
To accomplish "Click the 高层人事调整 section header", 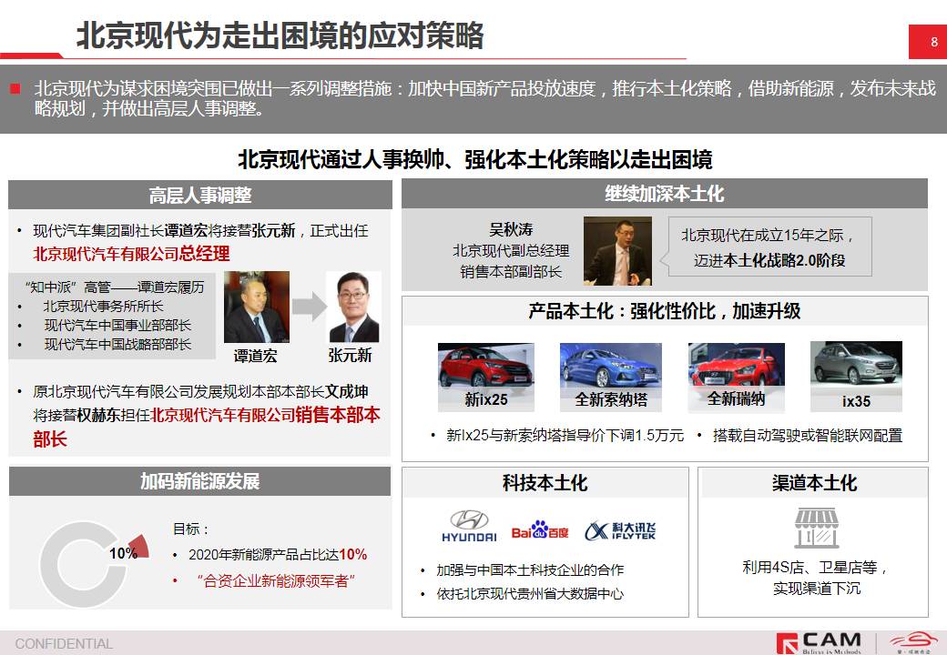I will tap(200, 195).
